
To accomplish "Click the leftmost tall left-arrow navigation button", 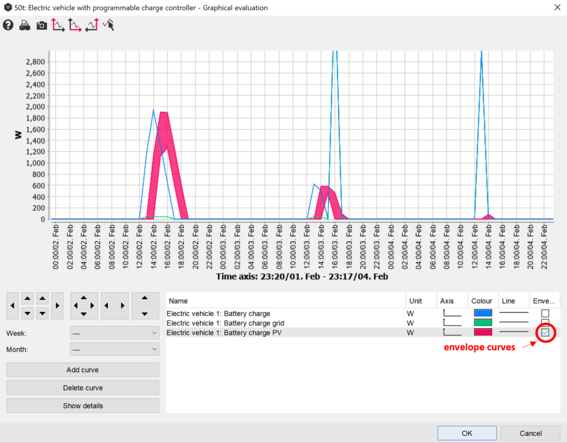I will coord(13,305).
